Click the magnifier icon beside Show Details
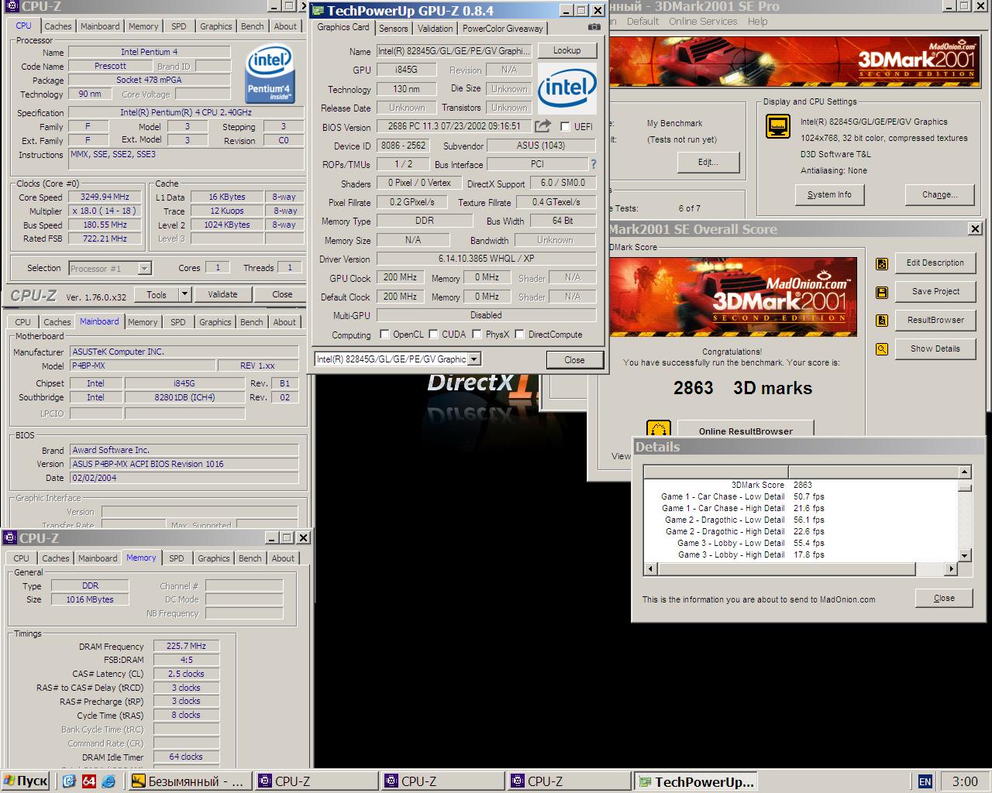 point(882,349)
